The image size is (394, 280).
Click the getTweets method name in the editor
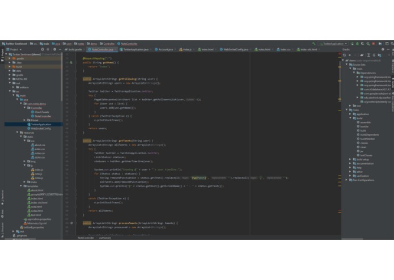[125, 141]
